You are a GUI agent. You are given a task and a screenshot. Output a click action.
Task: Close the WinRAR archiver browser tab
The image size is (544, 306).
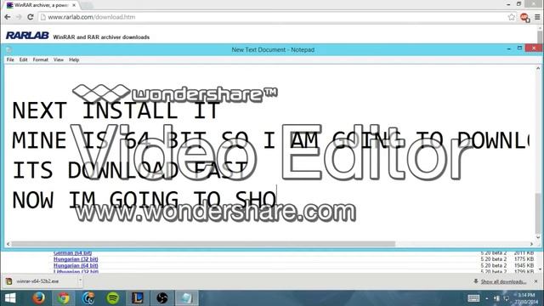point(74,5)
